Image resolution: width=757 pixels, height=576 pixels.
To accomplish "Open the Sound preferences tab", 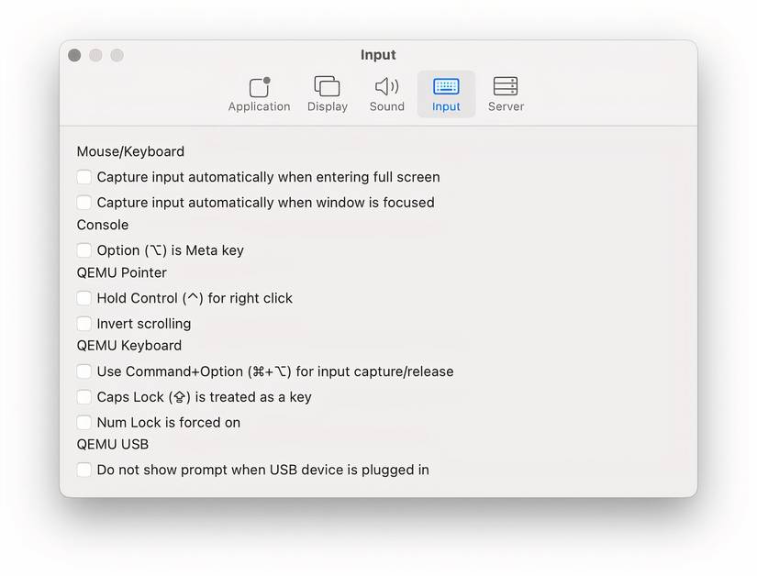I will [386, 94].
